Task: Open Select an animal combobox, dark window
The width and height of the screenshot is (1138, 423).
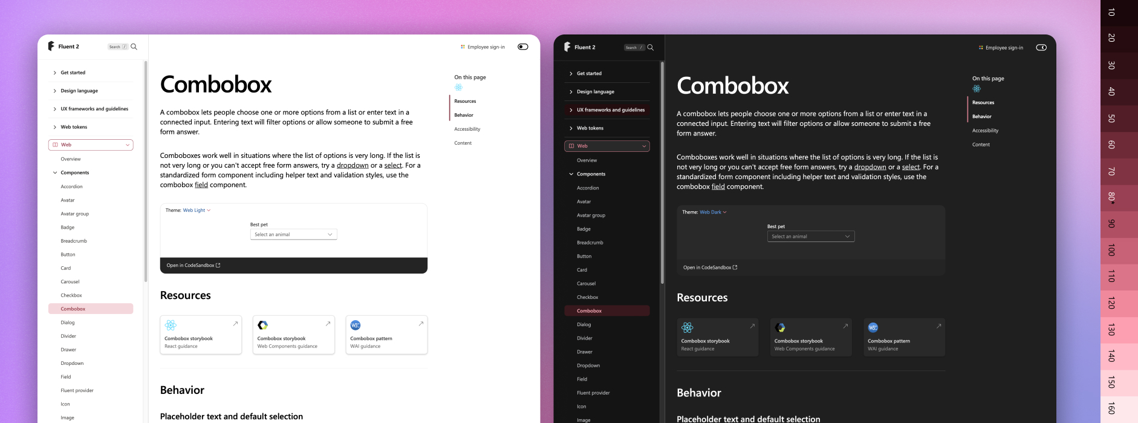Action: (810, 236)
